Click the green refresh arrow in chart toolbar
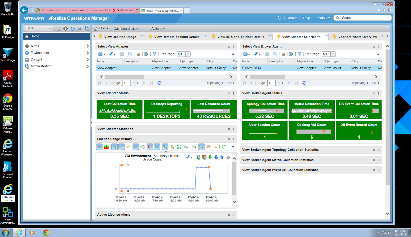The image size is (411, 237). (223, 147)
